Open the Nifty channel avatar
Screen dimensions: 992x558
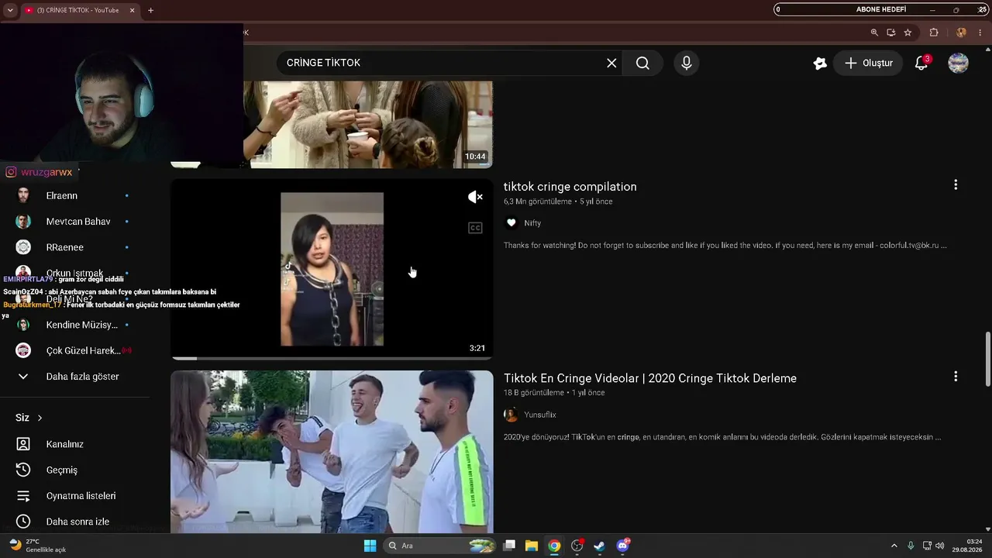pos(511,223)
